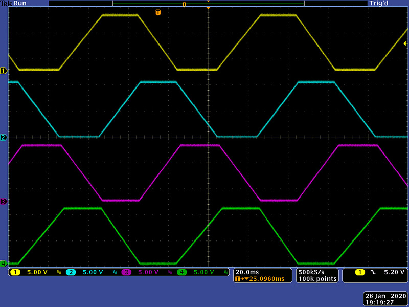Select the channel 4 badge in readout bar
This screenshot has height=307, width=409.
tap(181, 272)
